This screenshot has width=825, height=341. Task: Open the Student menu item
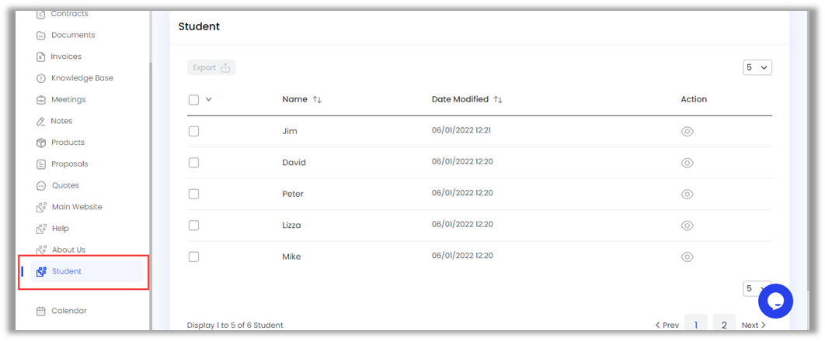pyautogui.click(x=67, y=271)
